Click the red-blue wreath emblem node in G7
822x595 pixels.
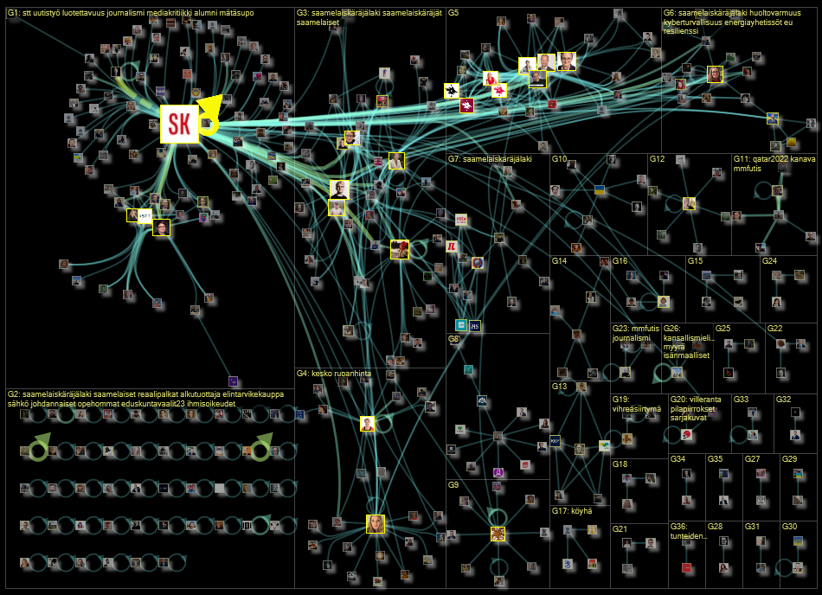click(477, 263)
